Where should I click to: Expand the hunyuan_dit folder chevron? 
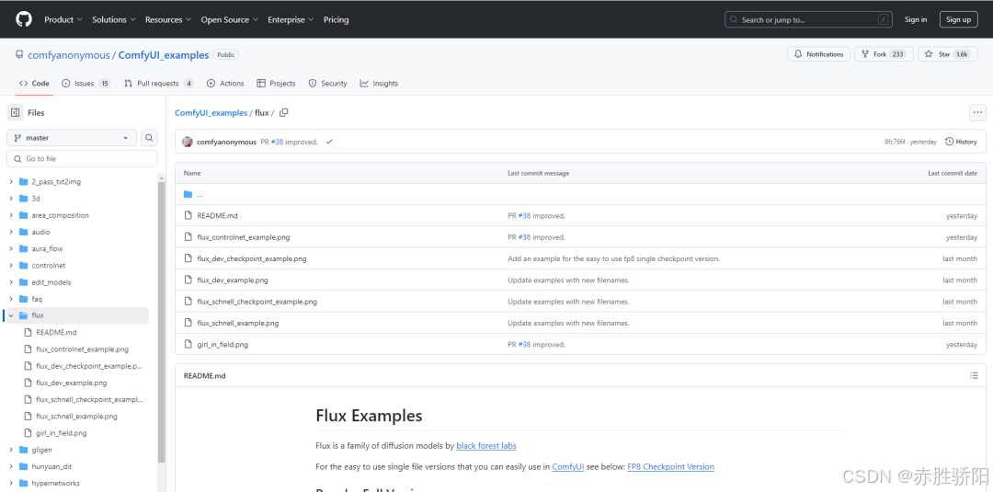point(11,466)
